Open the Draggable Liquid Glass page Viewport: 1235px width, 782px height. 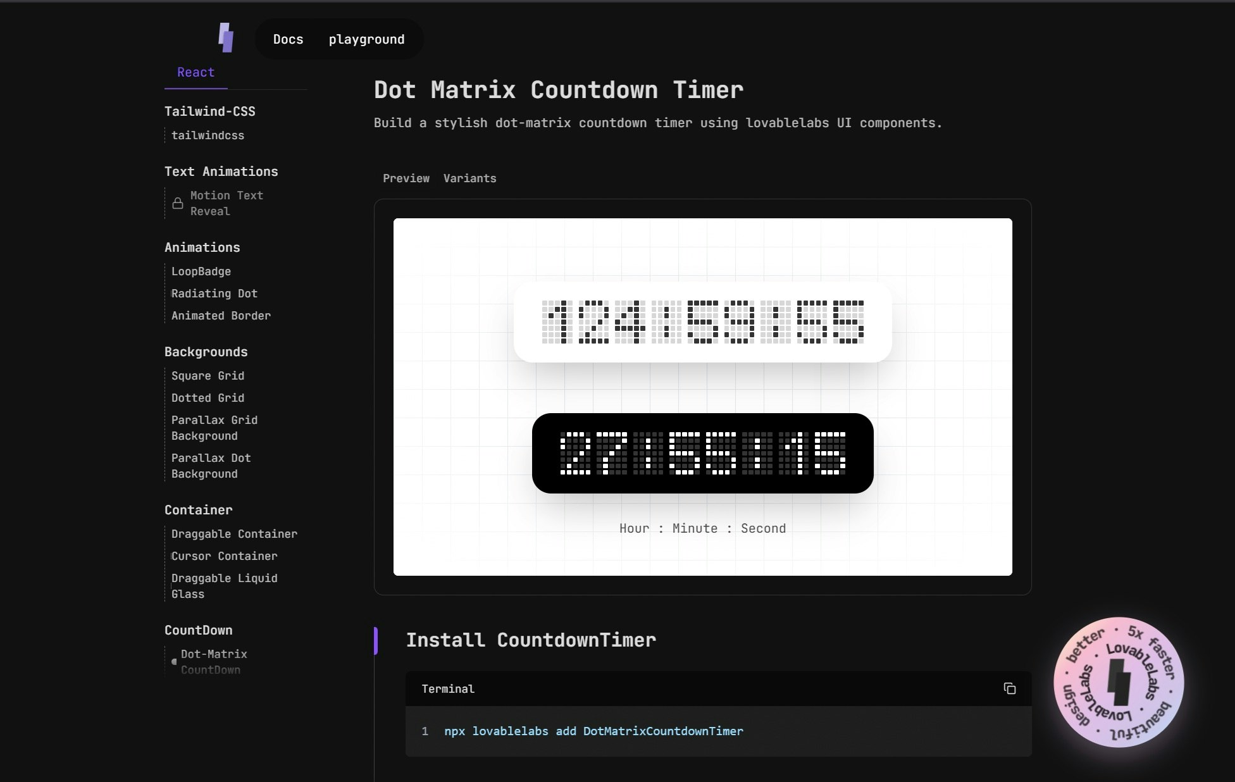point(224,586)
